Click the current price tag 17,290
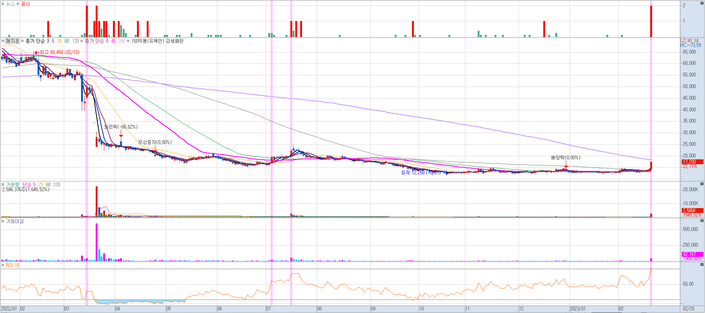Viewport: 705px width, 313px height. (x=692, y=162)
